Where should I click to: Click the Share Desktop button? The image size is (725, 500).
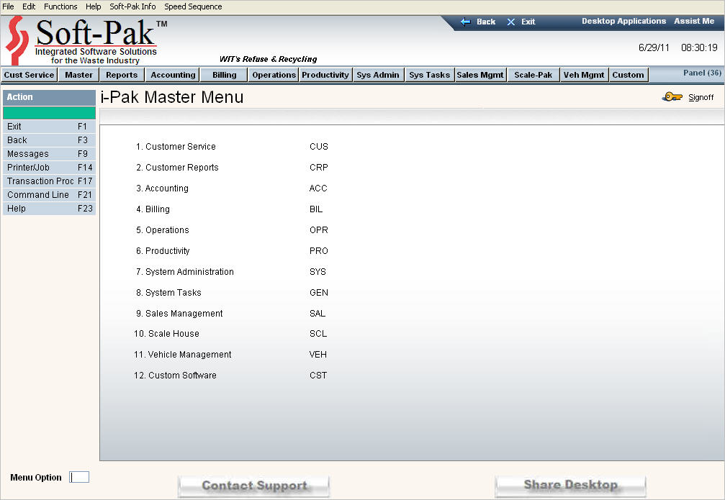tap(570, 486)
